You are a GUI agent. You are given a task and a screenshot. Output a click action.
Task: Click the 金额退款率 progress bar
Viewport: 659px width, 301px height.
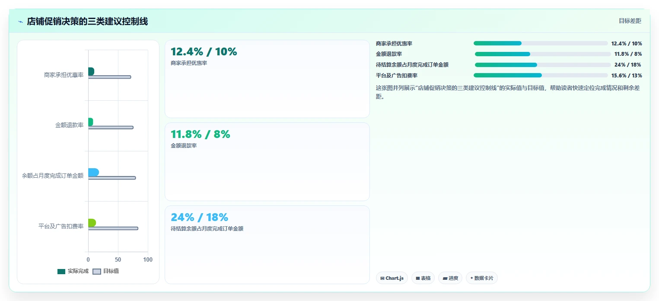pyautogui.click(x=543, y=54)
